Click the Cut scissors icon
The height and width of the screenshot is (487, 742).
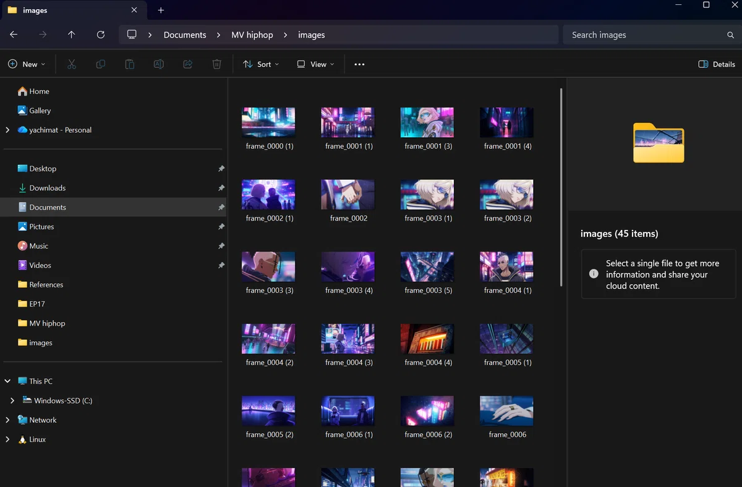point(72,64)
